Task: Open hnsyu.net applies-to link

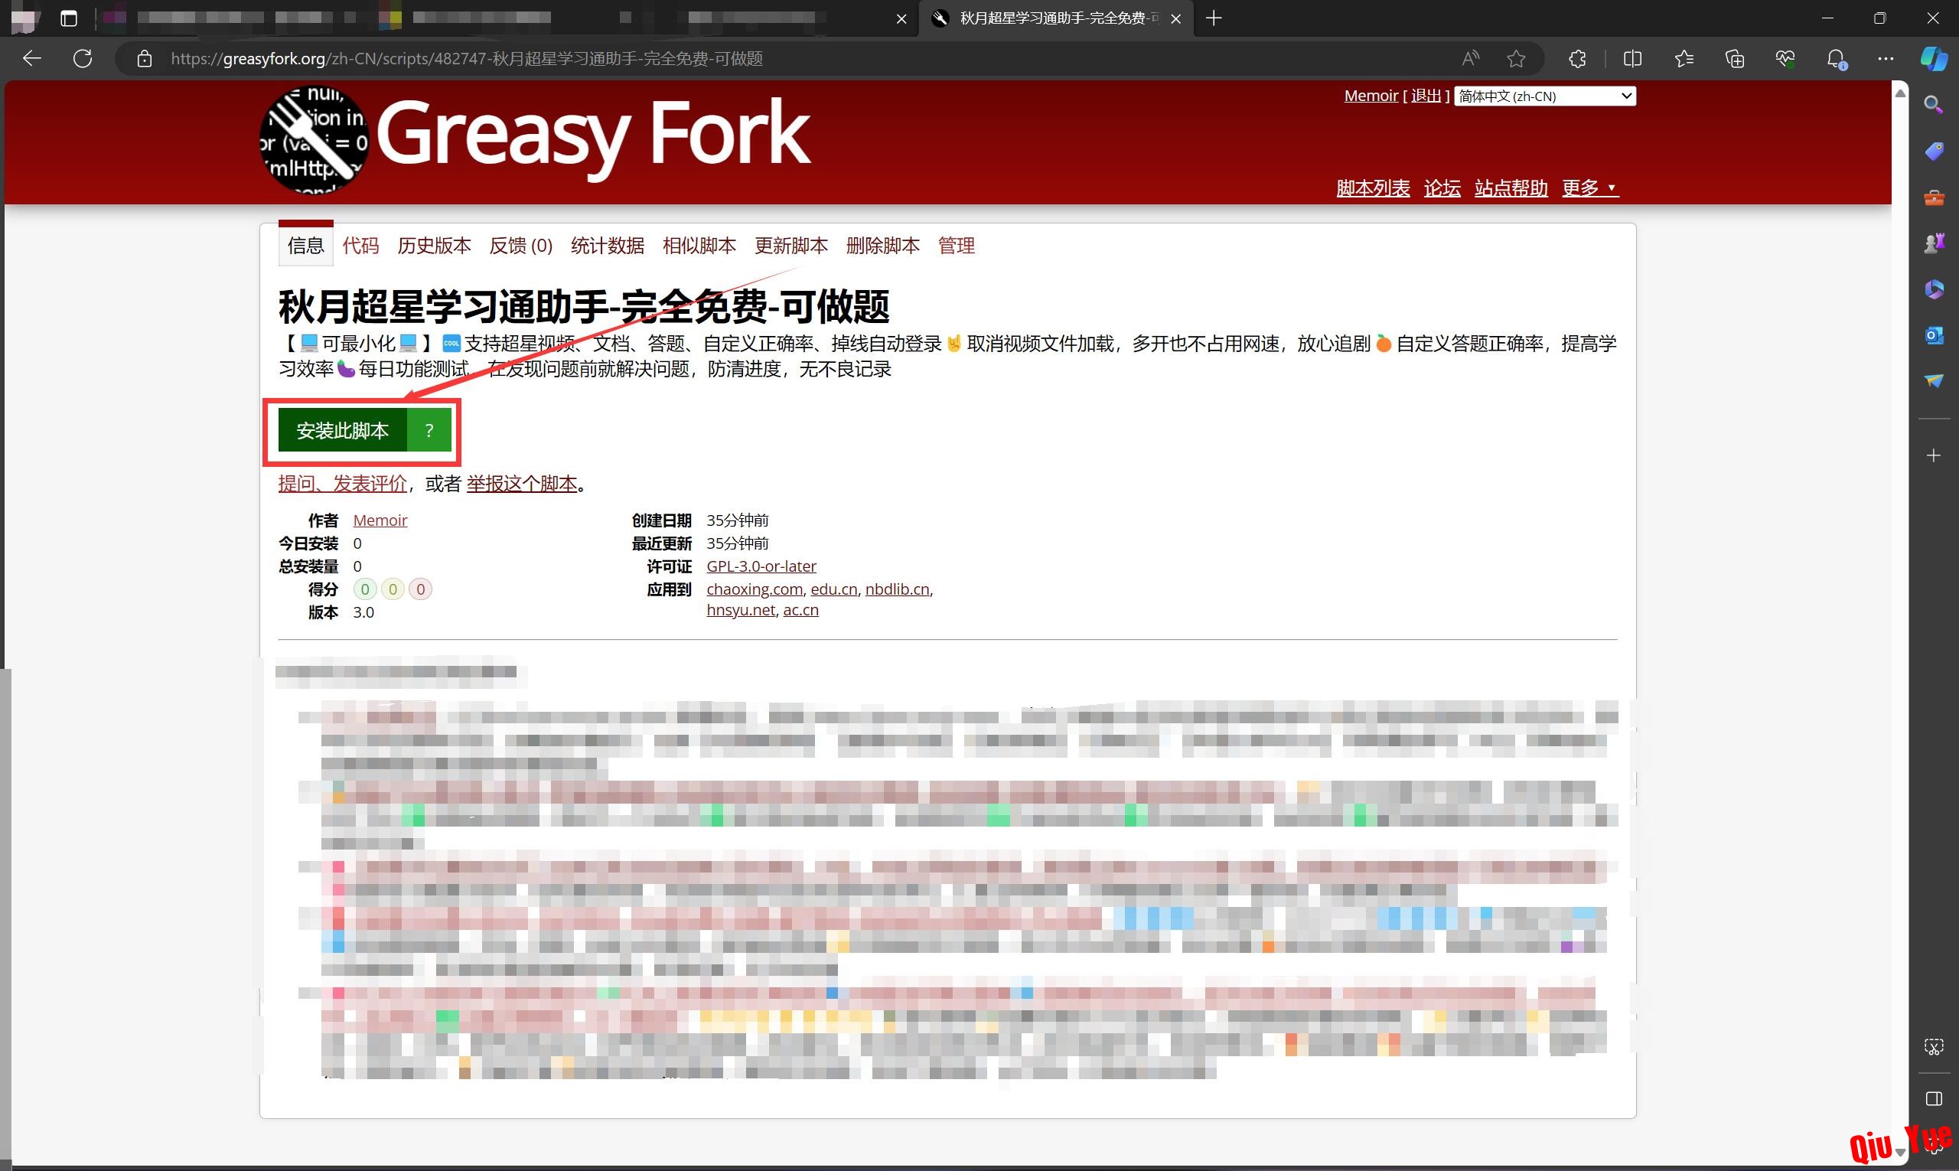Action: click(x=741, y=610)
